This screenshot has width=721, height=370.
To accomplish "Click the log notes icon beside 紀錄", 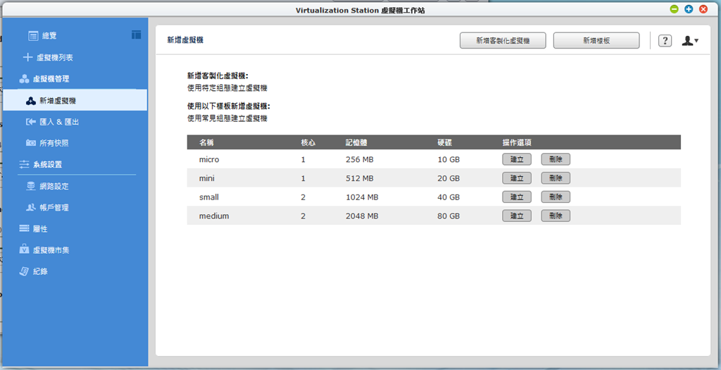I will point(24,271).
